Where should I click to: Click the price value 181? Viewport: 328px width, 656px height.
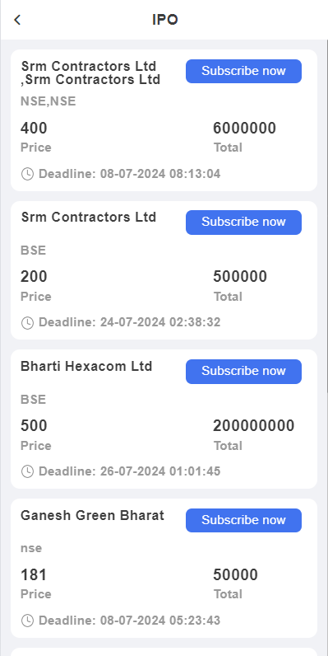click(34, 575)
